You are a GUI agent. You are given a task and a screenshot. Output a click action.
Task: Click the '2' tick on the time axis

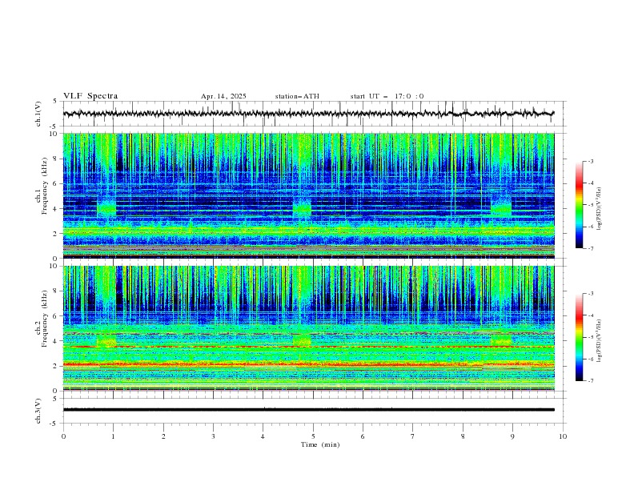pyautogui.click(x=163, y=436)
